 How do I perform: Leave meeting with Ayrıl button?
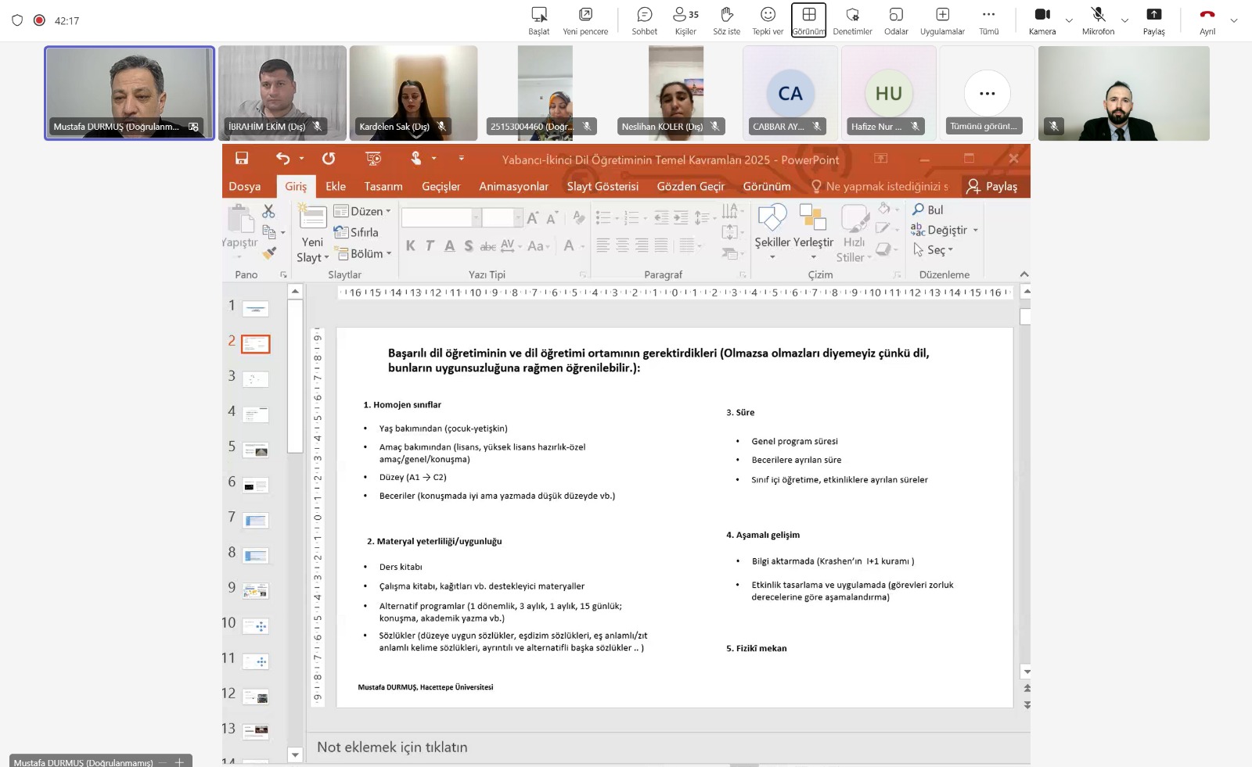[1207, 21]
